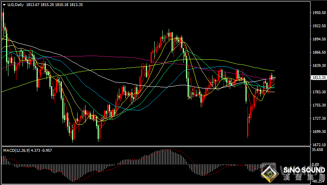Click the 1950.50 price axis label
The image size is (327, 185).
pos(318,13)
